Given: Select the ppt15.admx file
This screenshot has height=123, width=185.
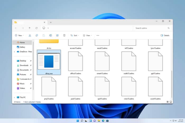Looking at the screenshot, I should 155,63.
